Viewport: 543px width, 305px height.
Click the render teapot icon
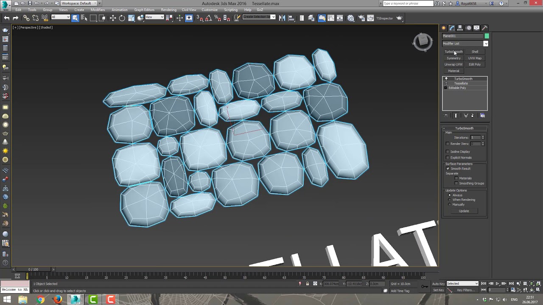coord(399,18)
